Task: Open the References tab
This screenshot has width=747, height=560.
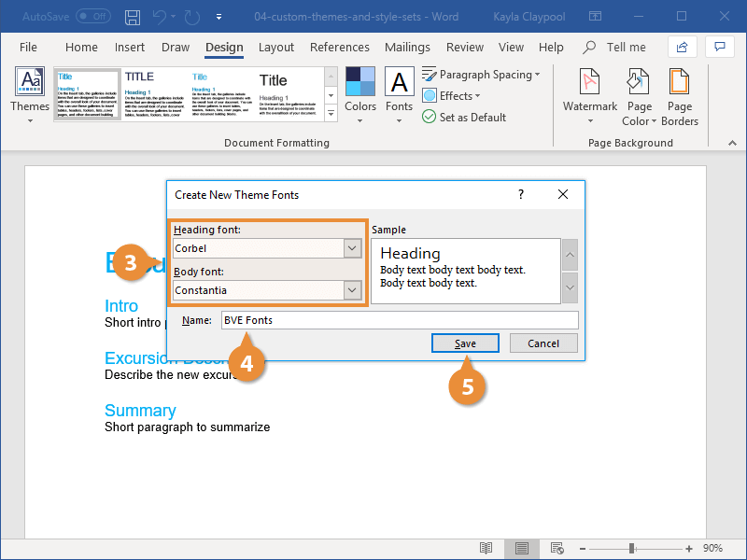Action: 340,48
